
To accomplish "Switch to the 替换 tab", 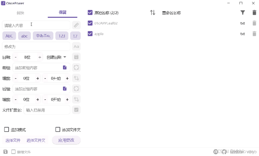I will click(x=20, y=13).
